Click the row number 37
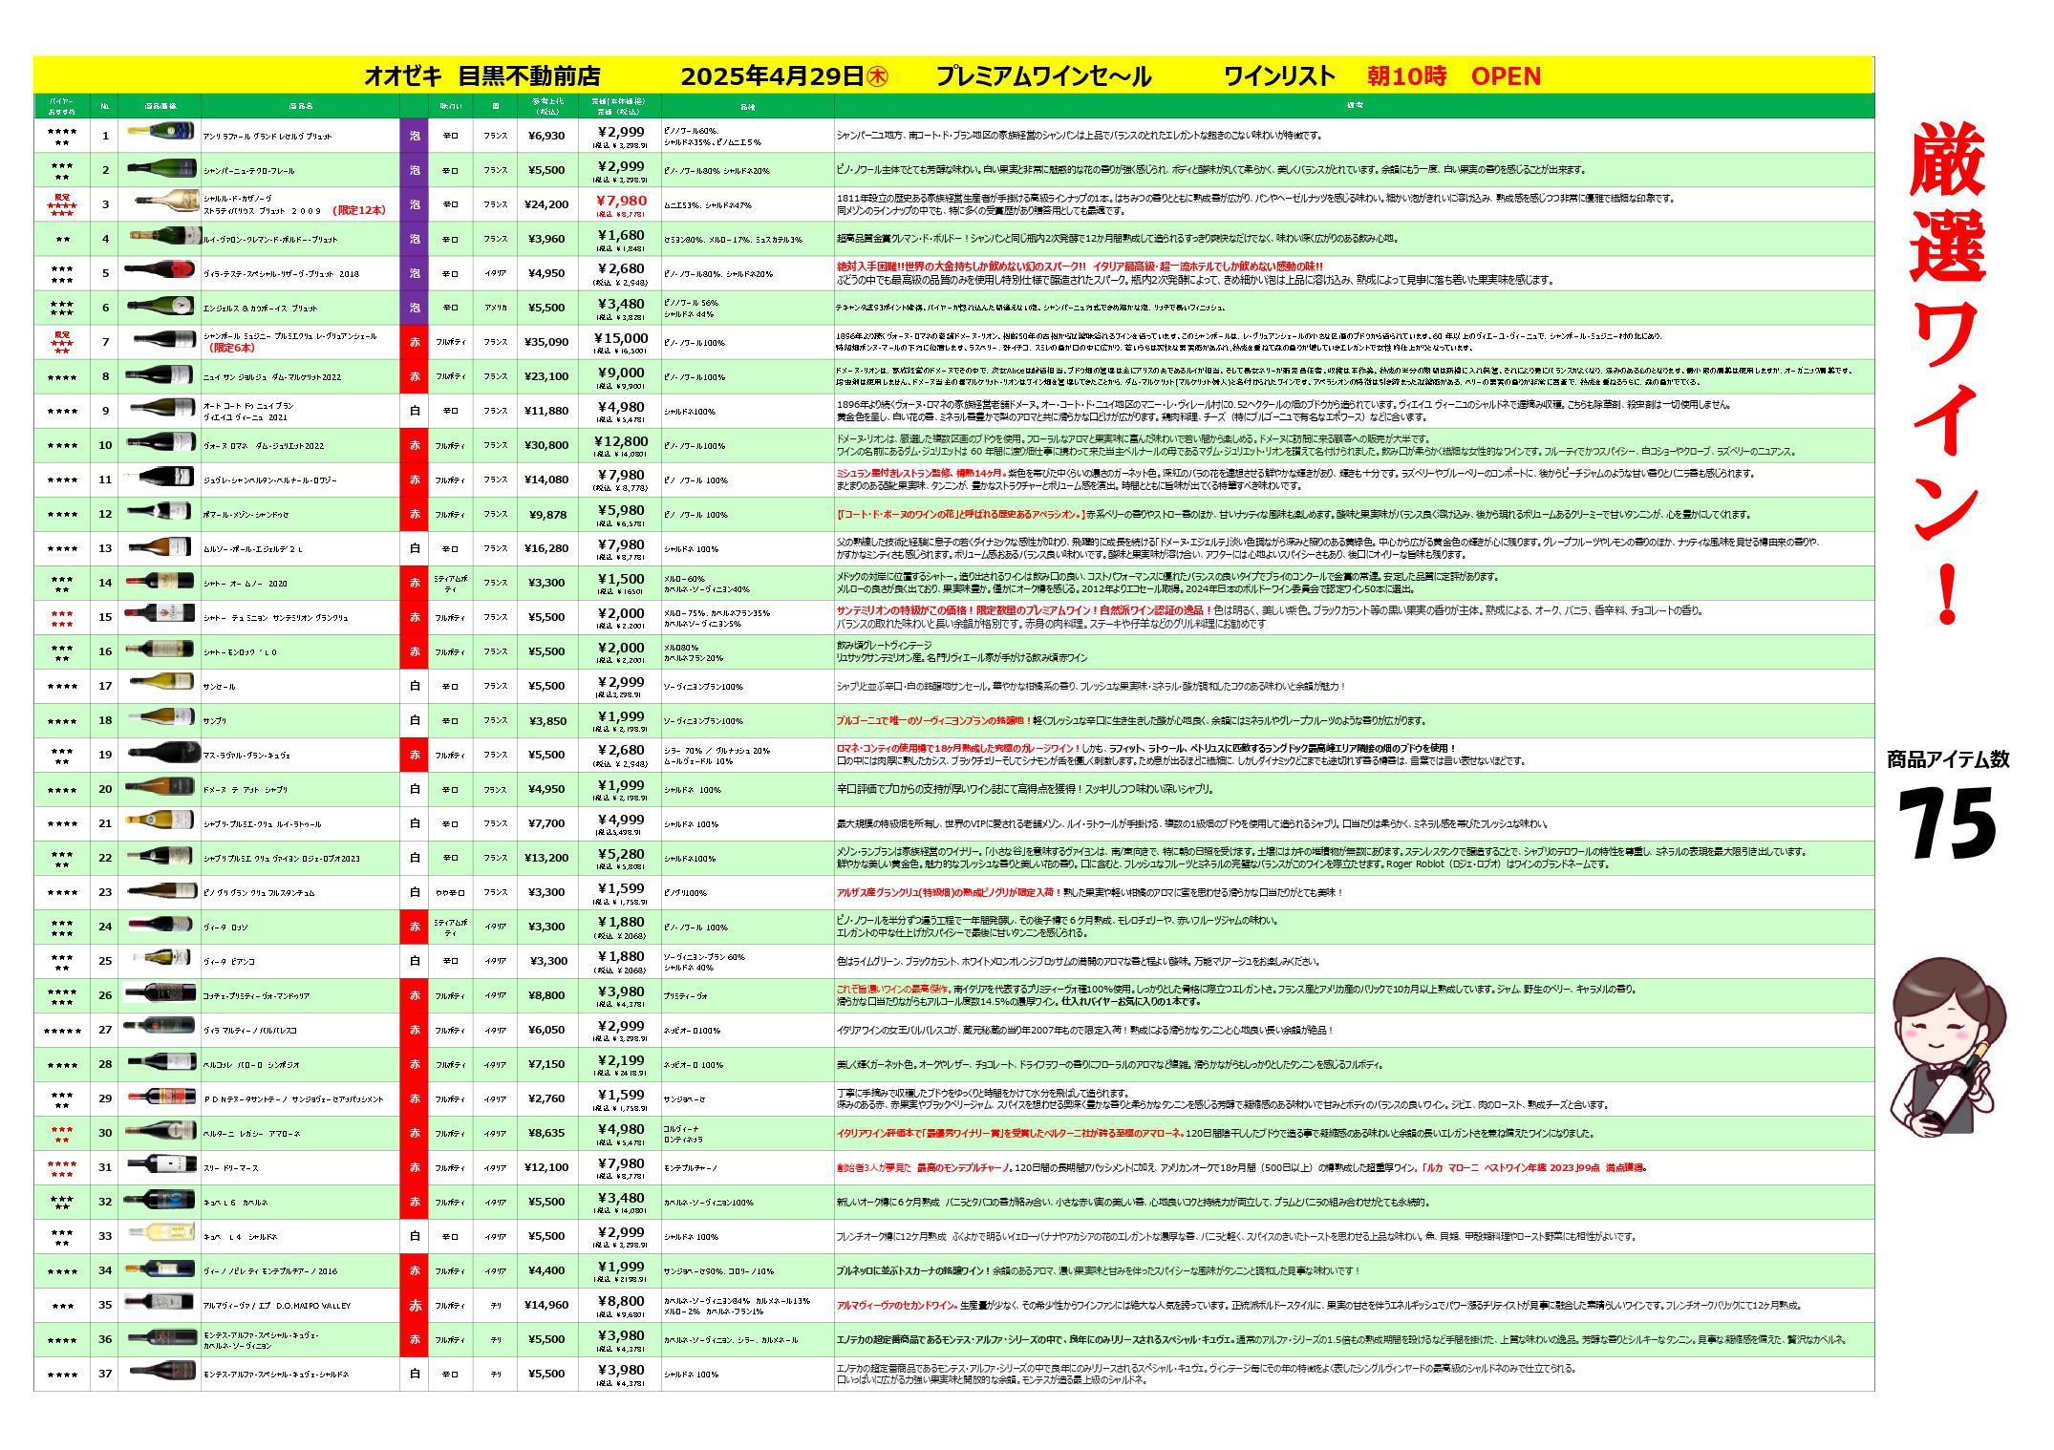 (x=105, y=1374)
